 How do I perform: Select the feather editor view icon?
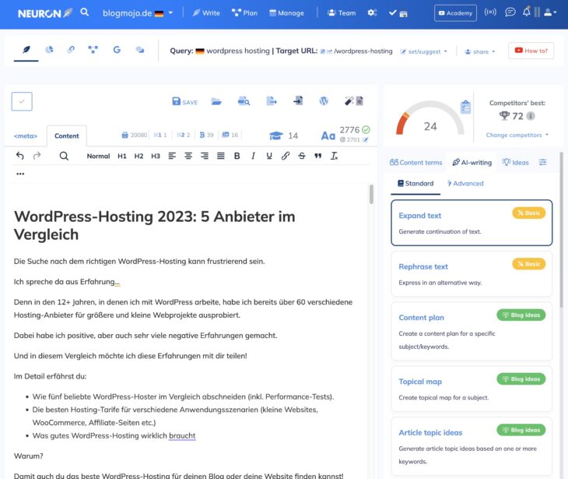[x=26, y=49]
